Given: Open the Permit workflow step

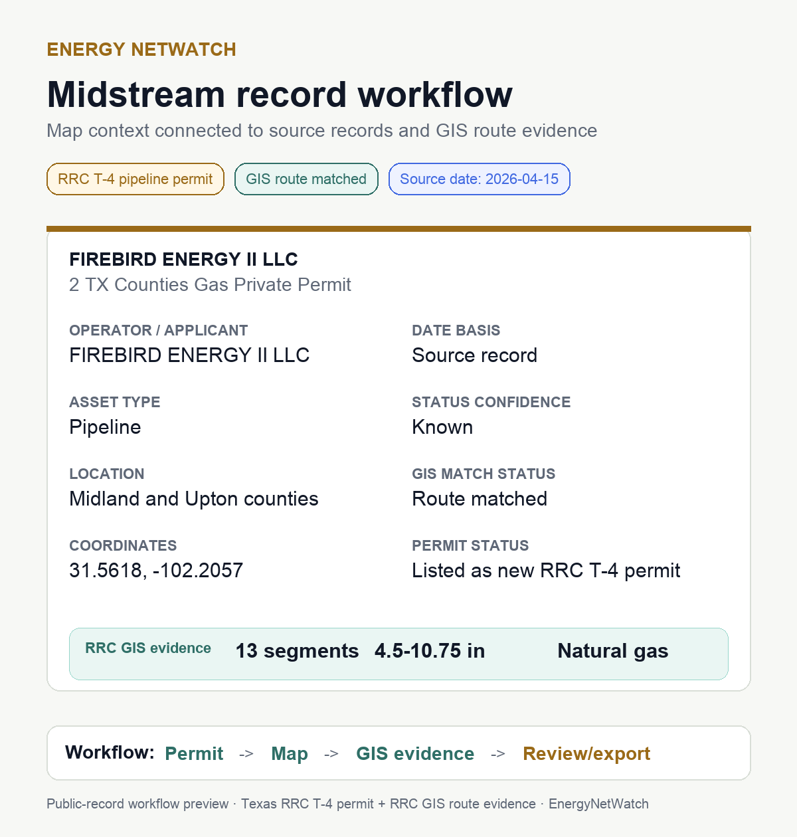Looking at the screenshot, I should [194, 753].
